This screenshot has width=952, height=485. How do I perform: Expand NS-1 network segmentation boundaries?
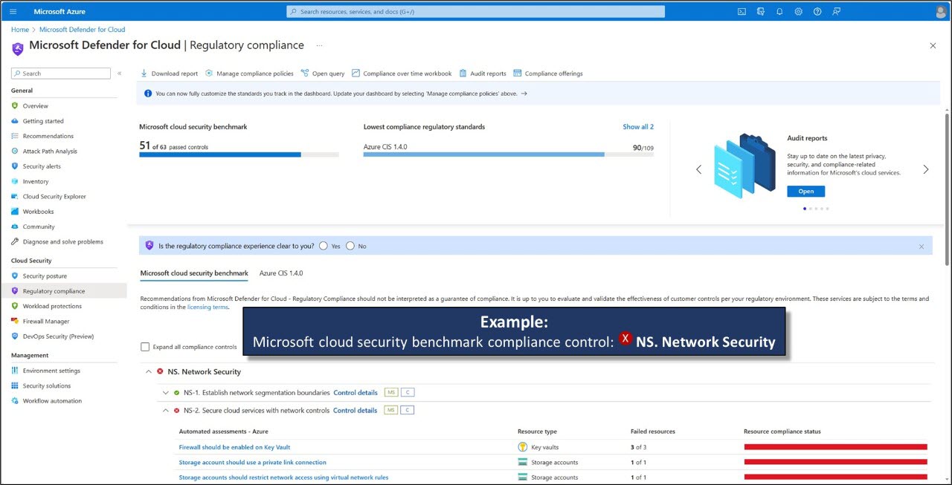pos(165,392)
